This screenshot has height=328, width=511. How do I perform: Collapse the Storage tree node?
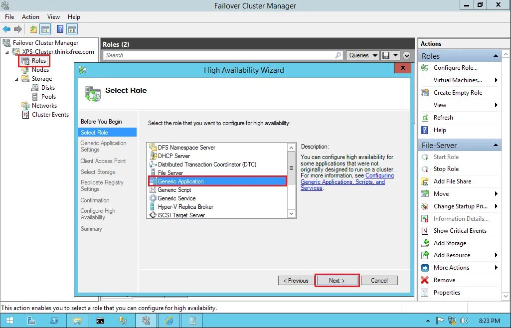point(16,79)
